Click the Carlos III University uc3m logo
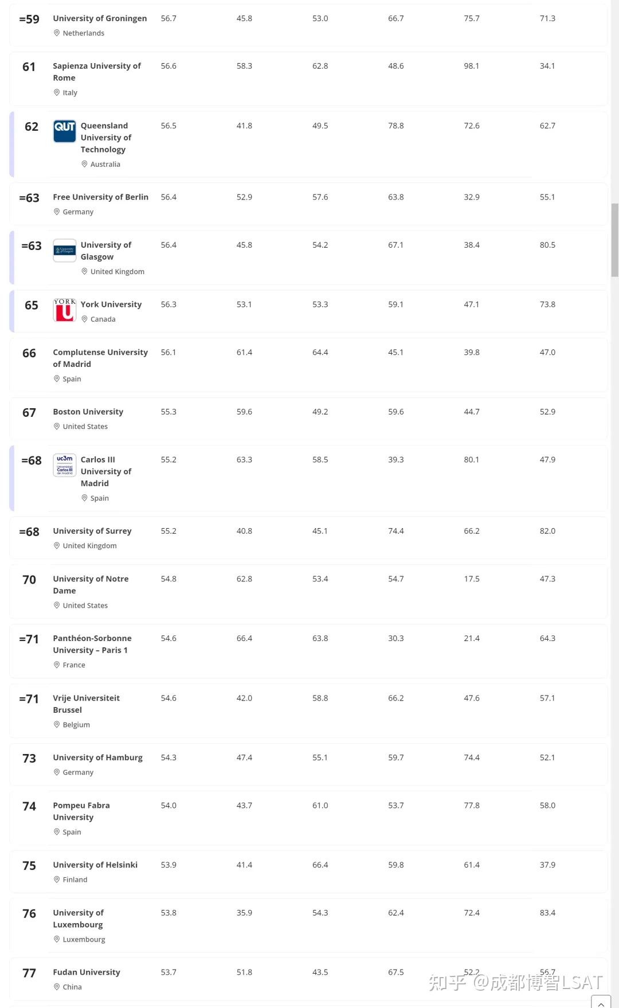 64,465
